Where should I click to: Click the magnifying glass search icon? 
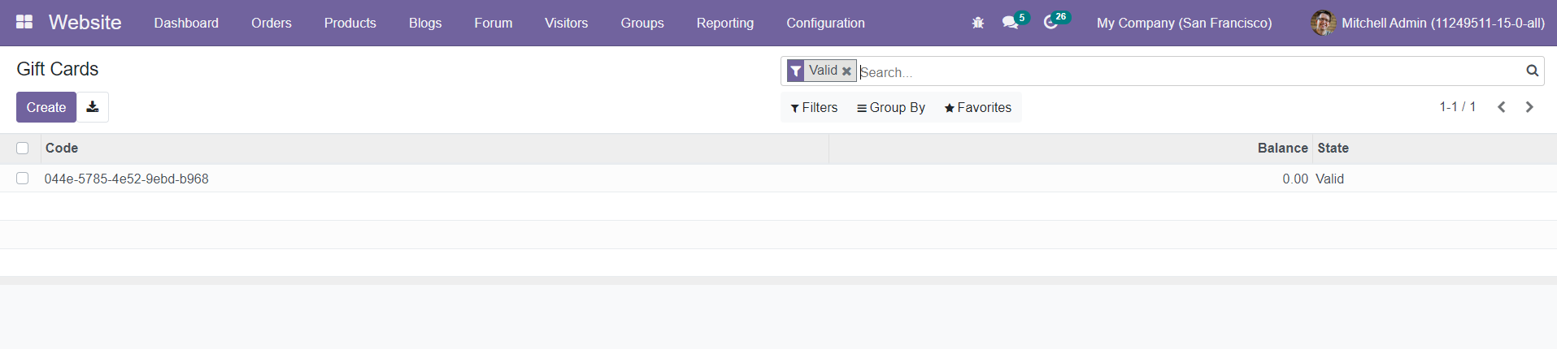pos(1532,71)
